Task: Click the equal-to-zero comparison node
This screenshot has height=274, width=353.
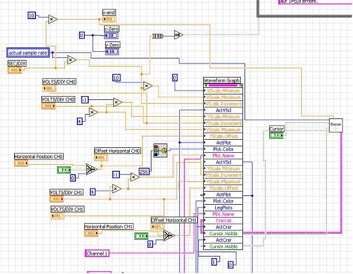Action: (x=178, y=35)
